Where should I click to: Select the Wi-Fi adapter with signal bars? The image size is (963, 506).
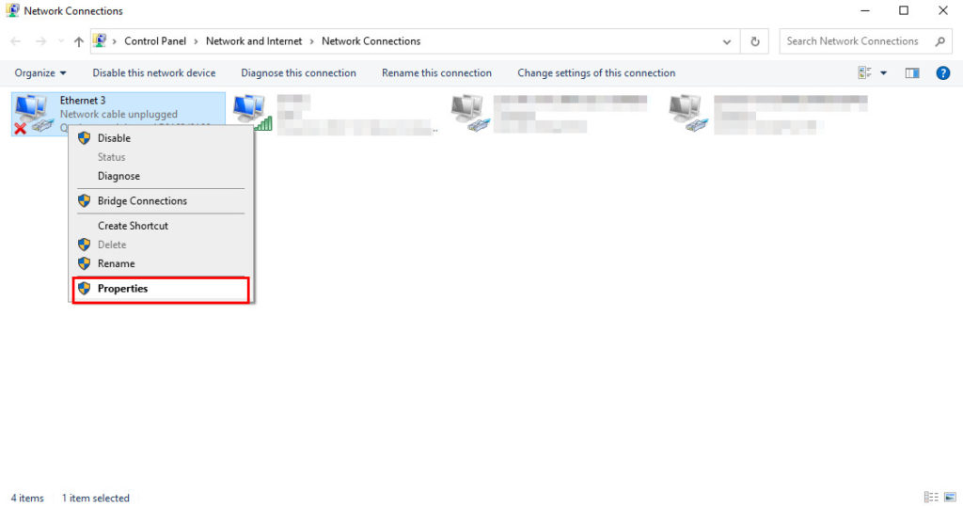tap(252, 113)
